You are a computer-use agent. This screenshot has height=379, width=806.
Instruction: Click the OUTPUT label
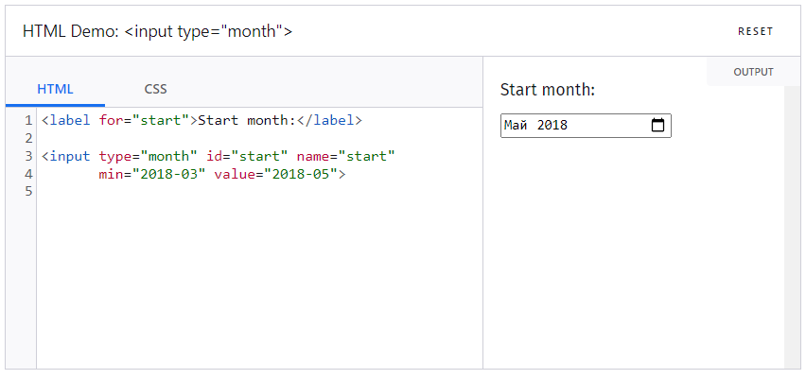click(753, 72)
